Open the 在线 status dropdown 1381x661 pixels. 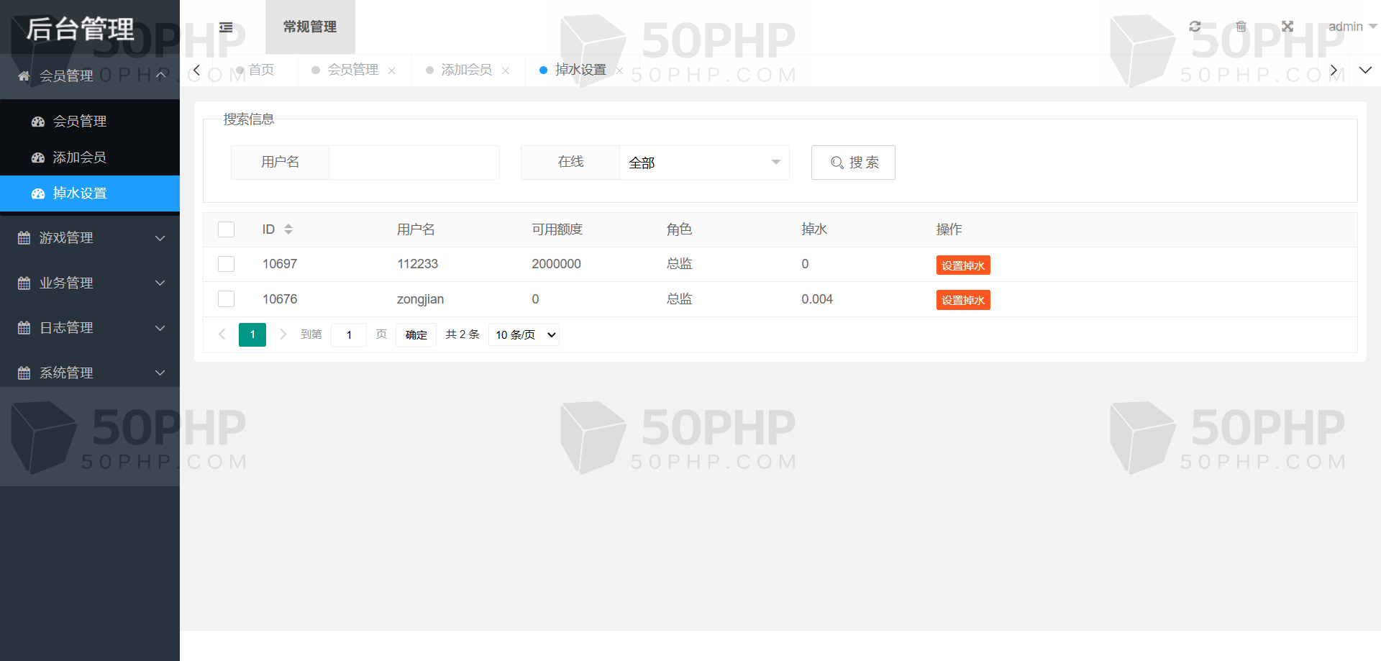(703, 163)
